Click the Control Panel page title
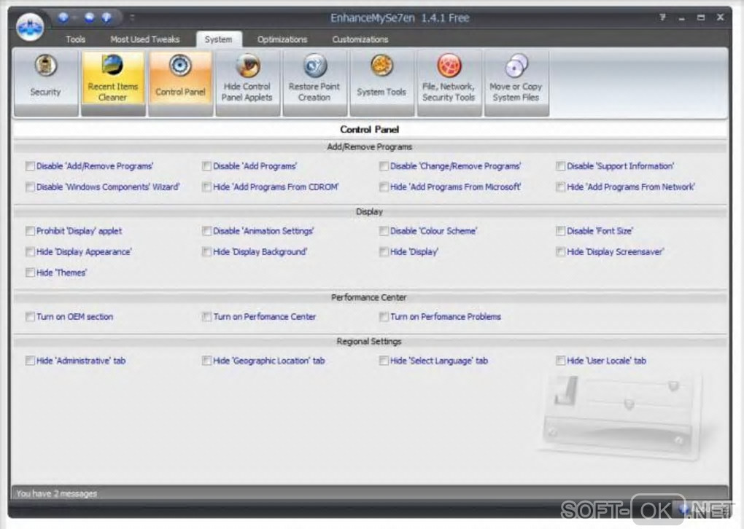Image resolution: width=744 pixels, height=529 pixels. pyautogui.click(x=370, y=130)
